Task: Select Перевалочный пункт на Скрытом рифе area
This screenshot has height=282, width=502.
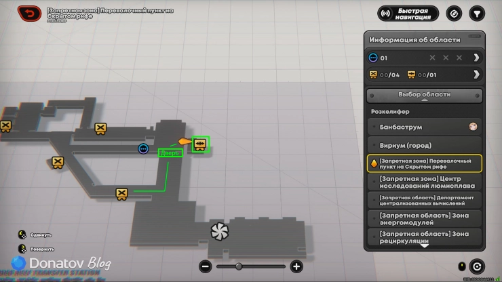Action: pos(425,163)
